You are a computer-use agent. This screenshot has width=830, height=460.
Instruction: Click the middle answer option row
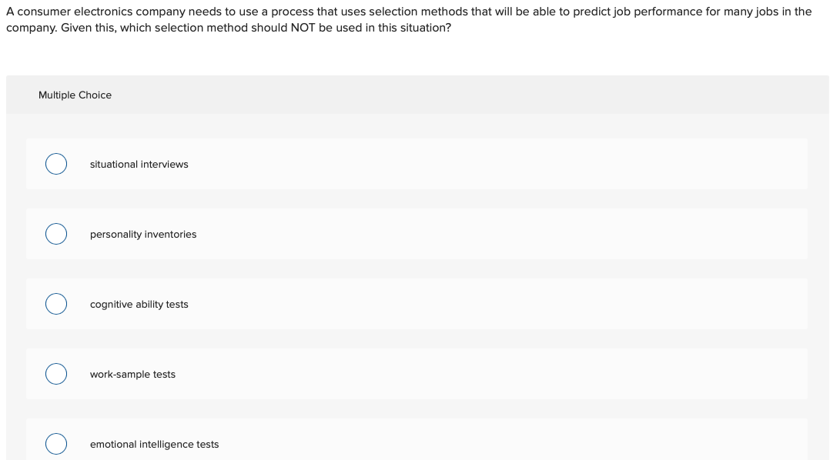pyautogui.click(x=417, y=304)
